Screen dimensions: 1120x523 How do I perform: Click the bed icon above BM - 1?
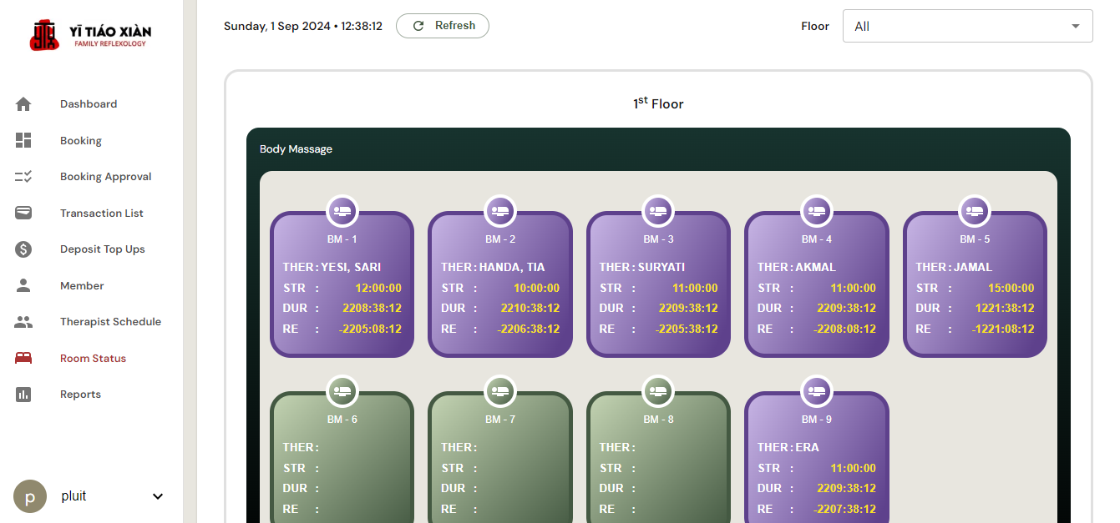[342, 211]
